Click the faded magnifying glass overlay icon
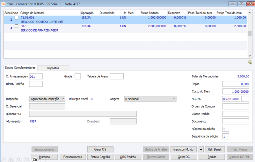 tap(19, 159)
